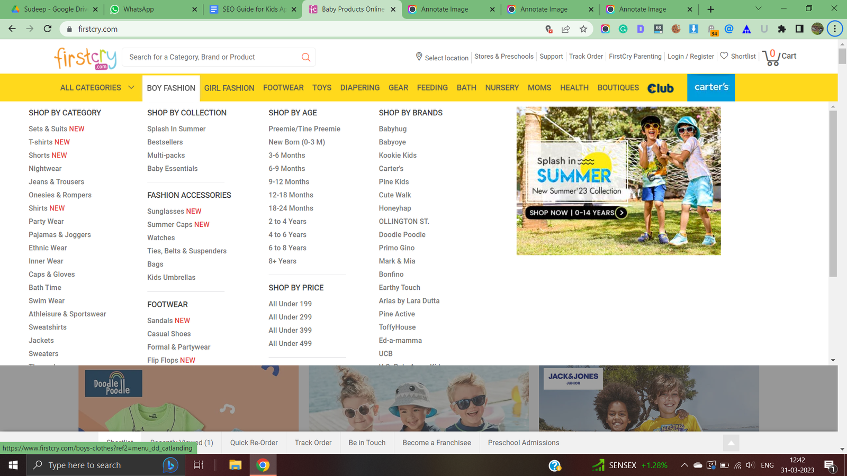
Task: Select 3-6 Months age link
Action: click(286, 155)
